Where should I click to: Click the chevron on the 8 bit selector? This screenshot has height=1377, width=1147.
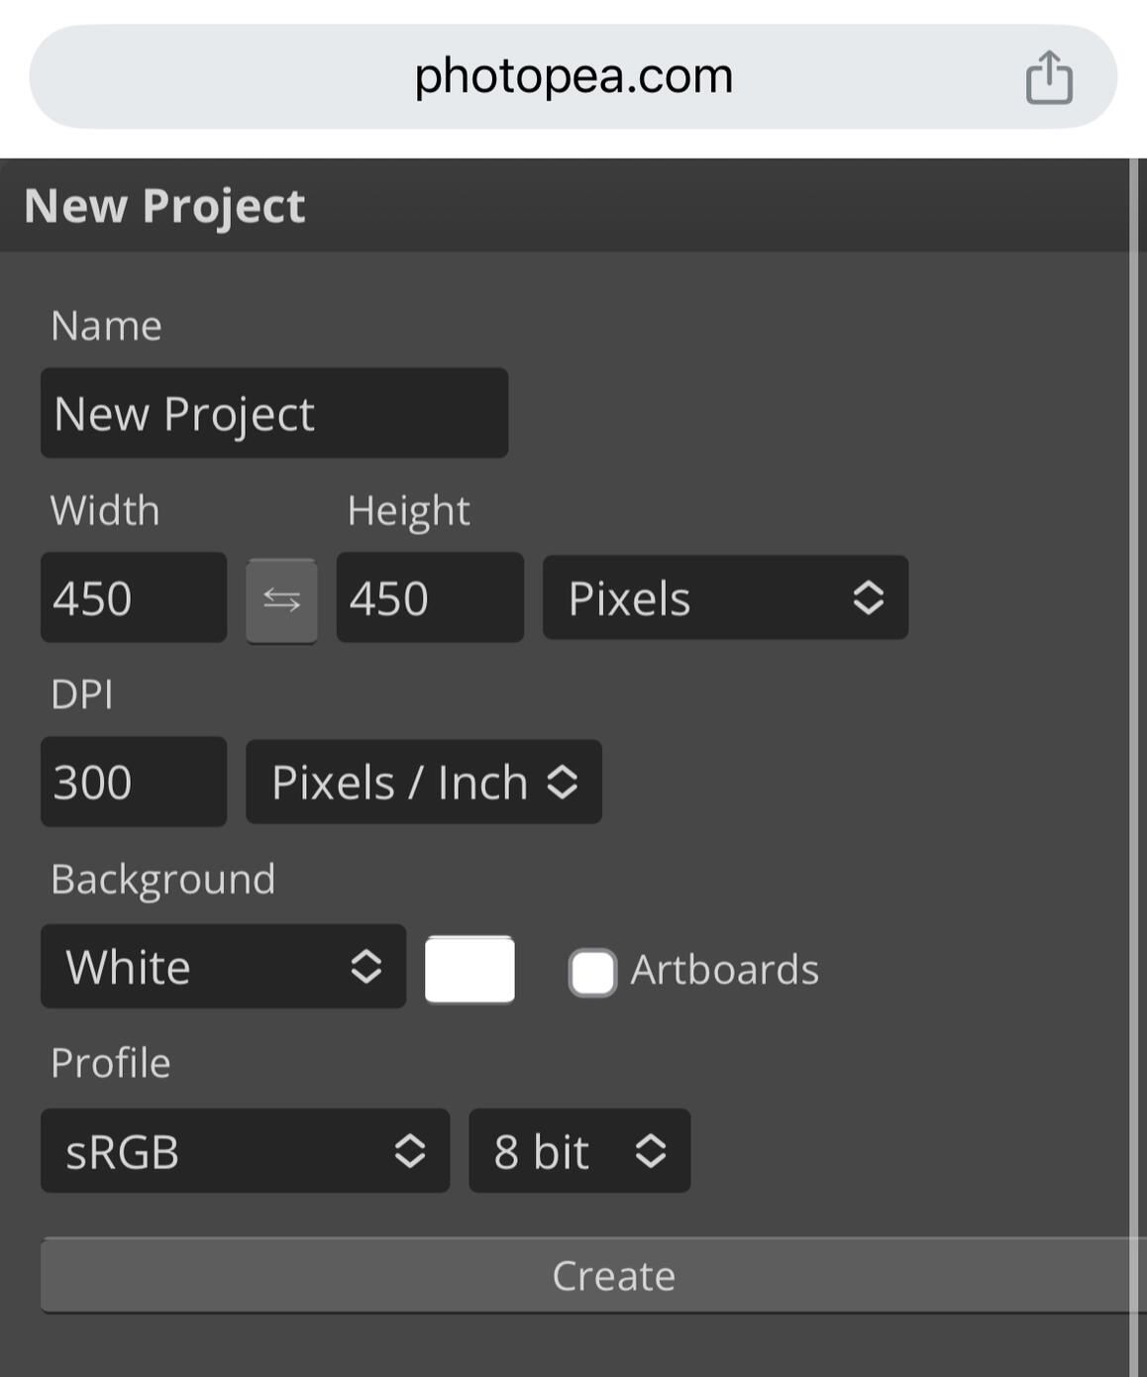pos(649,1151)
